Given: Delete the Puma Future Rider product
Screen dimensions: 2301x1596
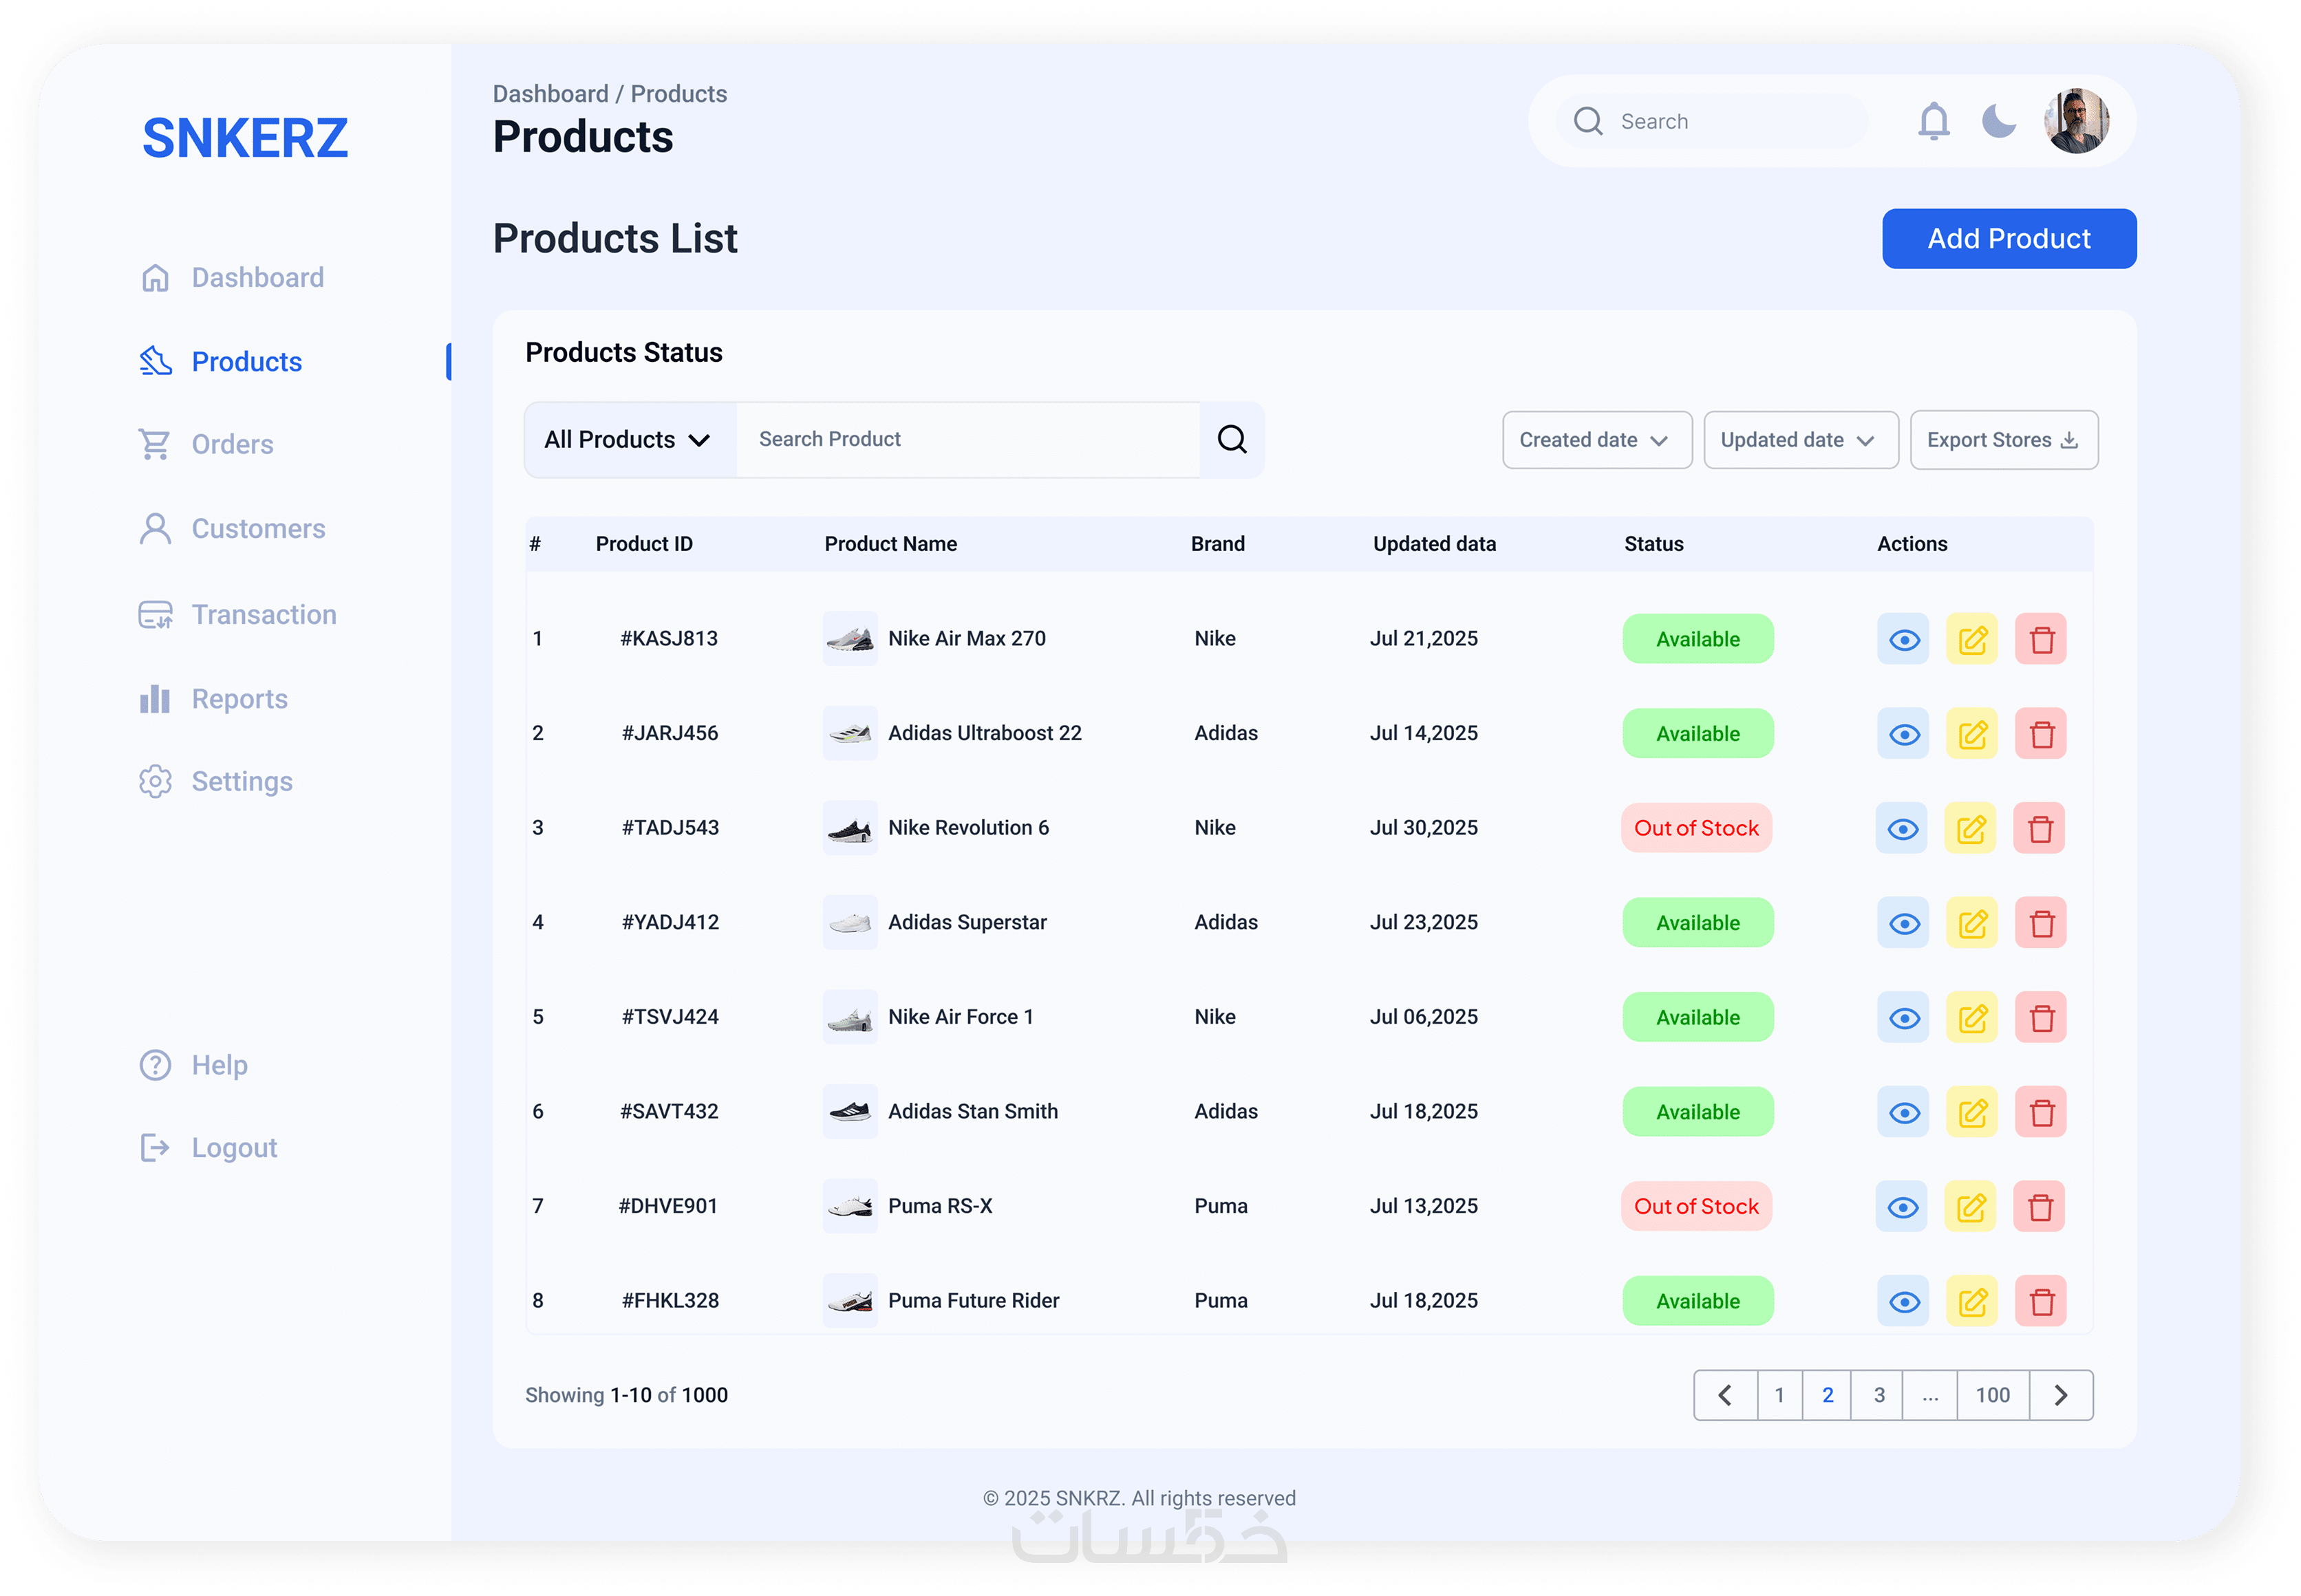Looking at the screenshot, I should [x=2040, y=1301].
